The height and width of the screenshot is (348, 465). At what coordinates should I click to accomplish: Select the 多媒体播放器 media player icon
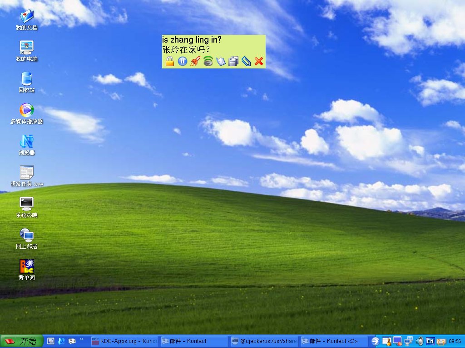(x=27, y=114)
